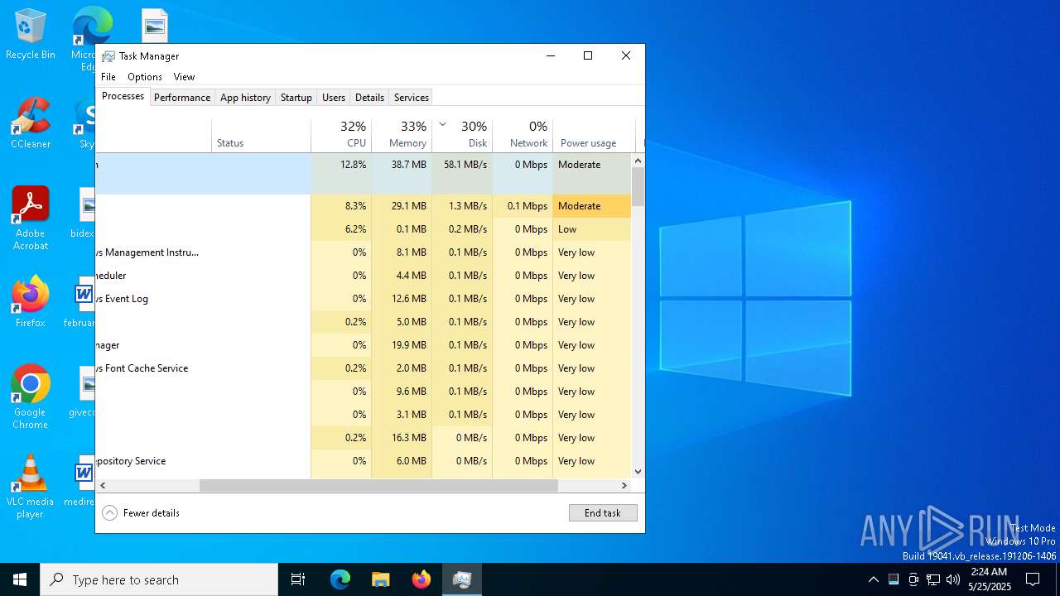Sort by CPU column header
This screenshot has width=1060, height=596.
[341, 135]
